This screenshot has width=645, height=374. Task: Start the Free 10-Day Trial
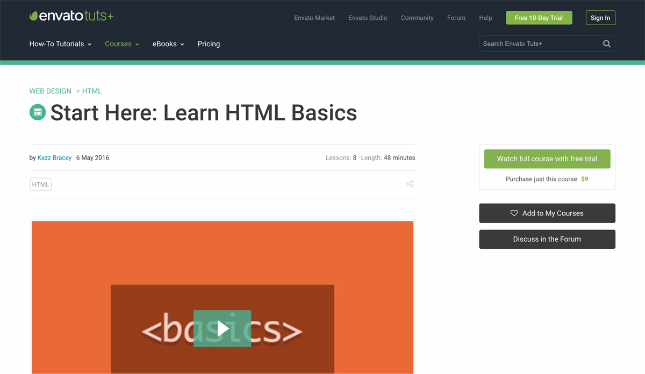[x=539, y=18]
